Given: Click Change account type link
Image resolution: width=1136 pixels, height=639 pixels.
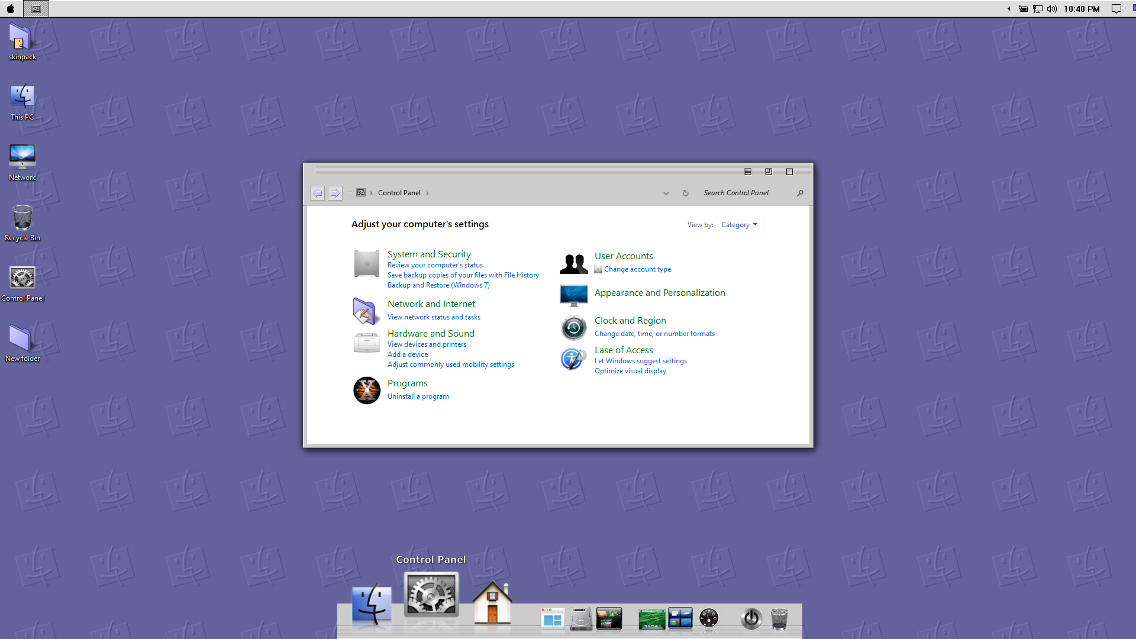Looking at the screenshot, I should click(637, 269).
